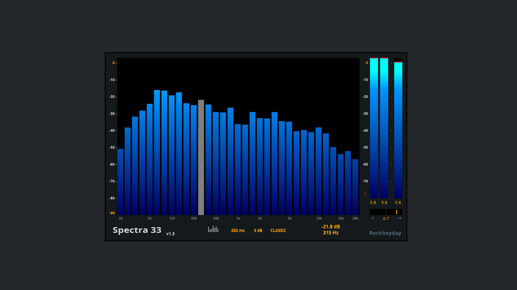Click the stereo correlation meter bar
Viewport: 517px width, 290px height.
point(386,212)
